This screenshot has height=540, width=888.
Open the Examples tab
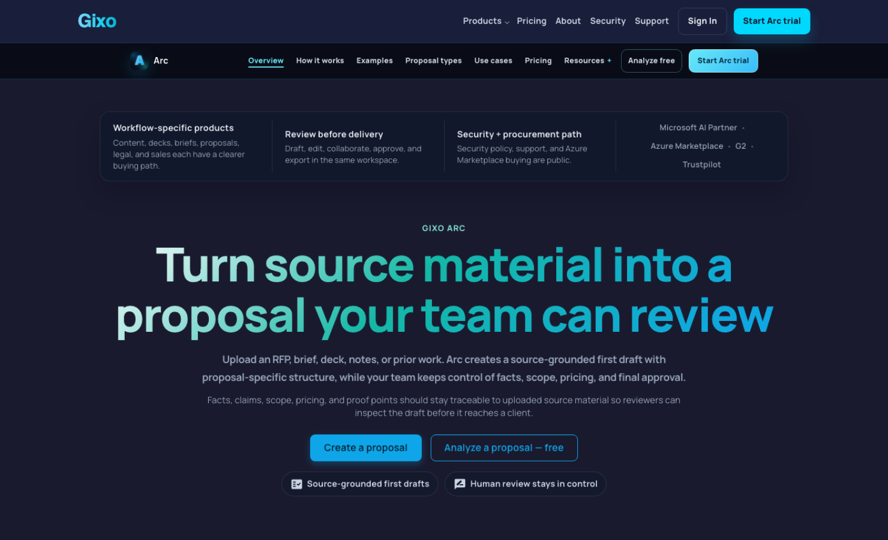click(x=374, y=61)
